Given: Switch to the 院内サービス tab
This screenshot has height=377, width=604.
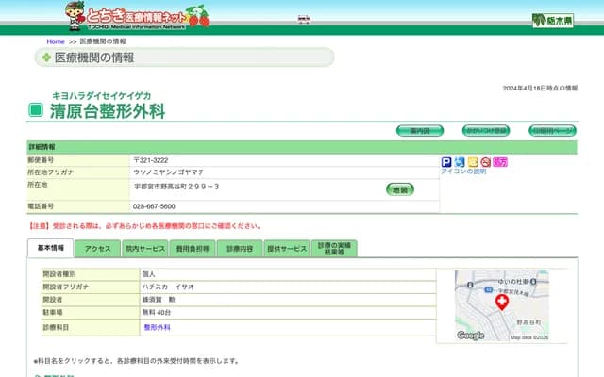Looking at the screenshot, I should 144,249.
